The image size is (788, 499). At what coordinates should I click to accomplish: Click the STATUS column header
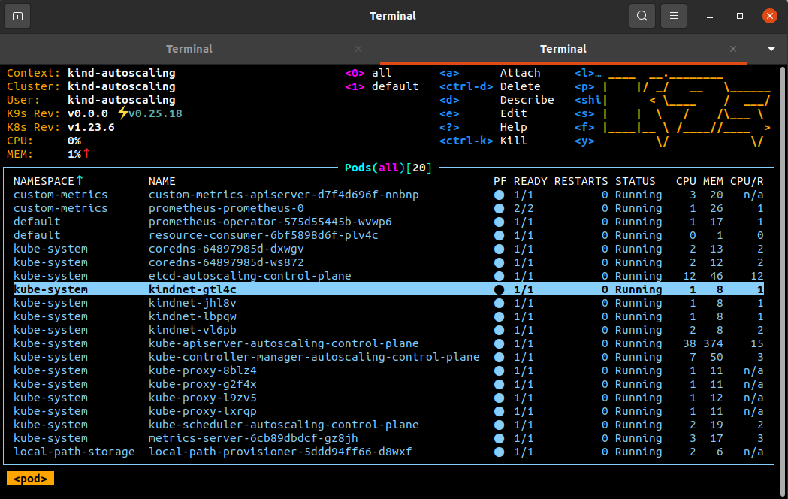[635, 181]
